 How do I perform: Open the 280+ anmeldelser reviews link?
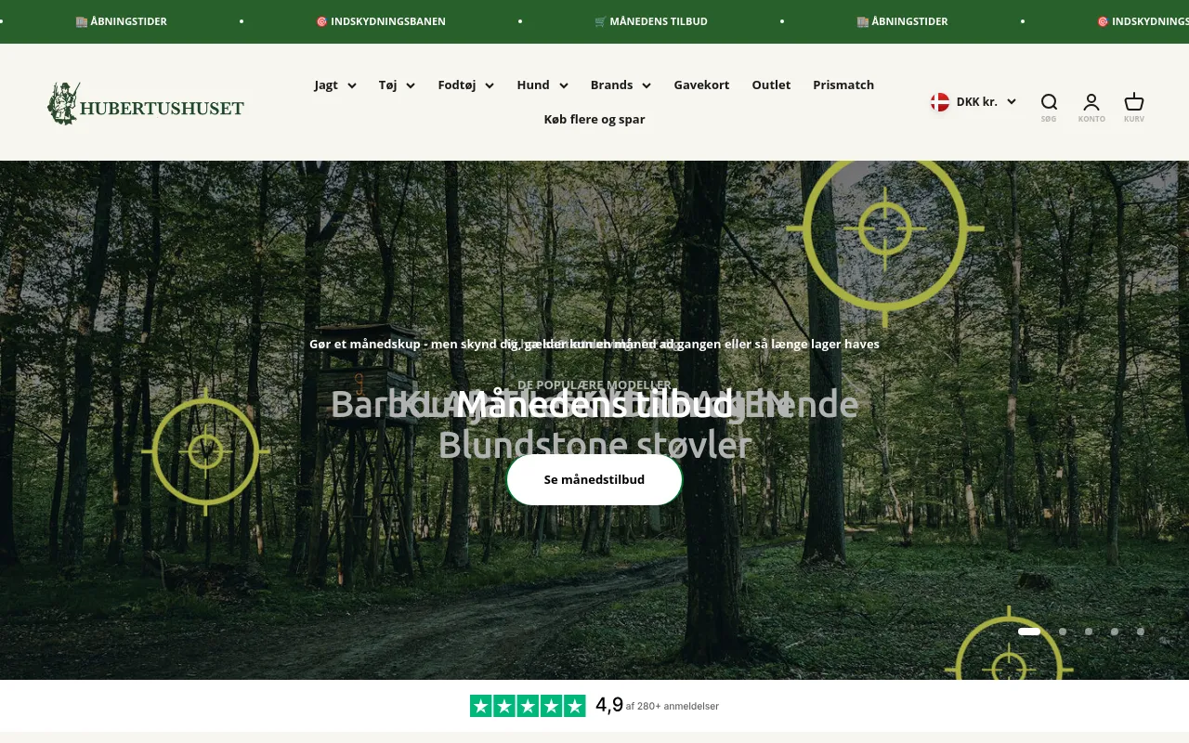point(672,706)
